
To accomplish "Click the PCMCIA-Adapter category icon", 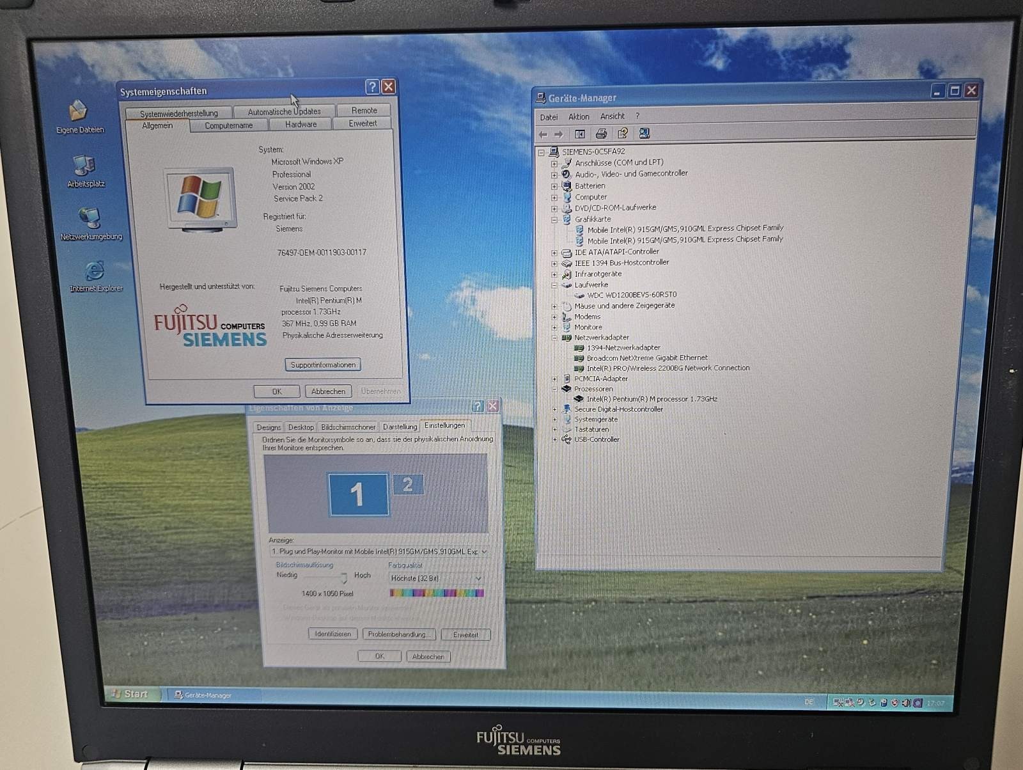I will coord(566,379).
